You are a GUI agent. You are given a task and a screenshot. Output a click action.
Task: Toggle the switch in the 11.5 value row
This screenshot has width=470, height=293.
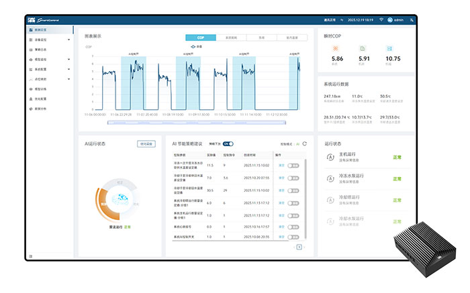[293, 166]
